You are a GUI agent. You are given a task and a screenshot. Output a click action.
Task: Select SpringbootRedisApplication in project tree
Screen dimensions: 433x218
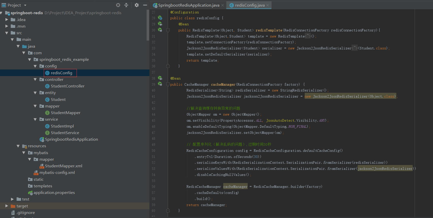tap(71, 139)
